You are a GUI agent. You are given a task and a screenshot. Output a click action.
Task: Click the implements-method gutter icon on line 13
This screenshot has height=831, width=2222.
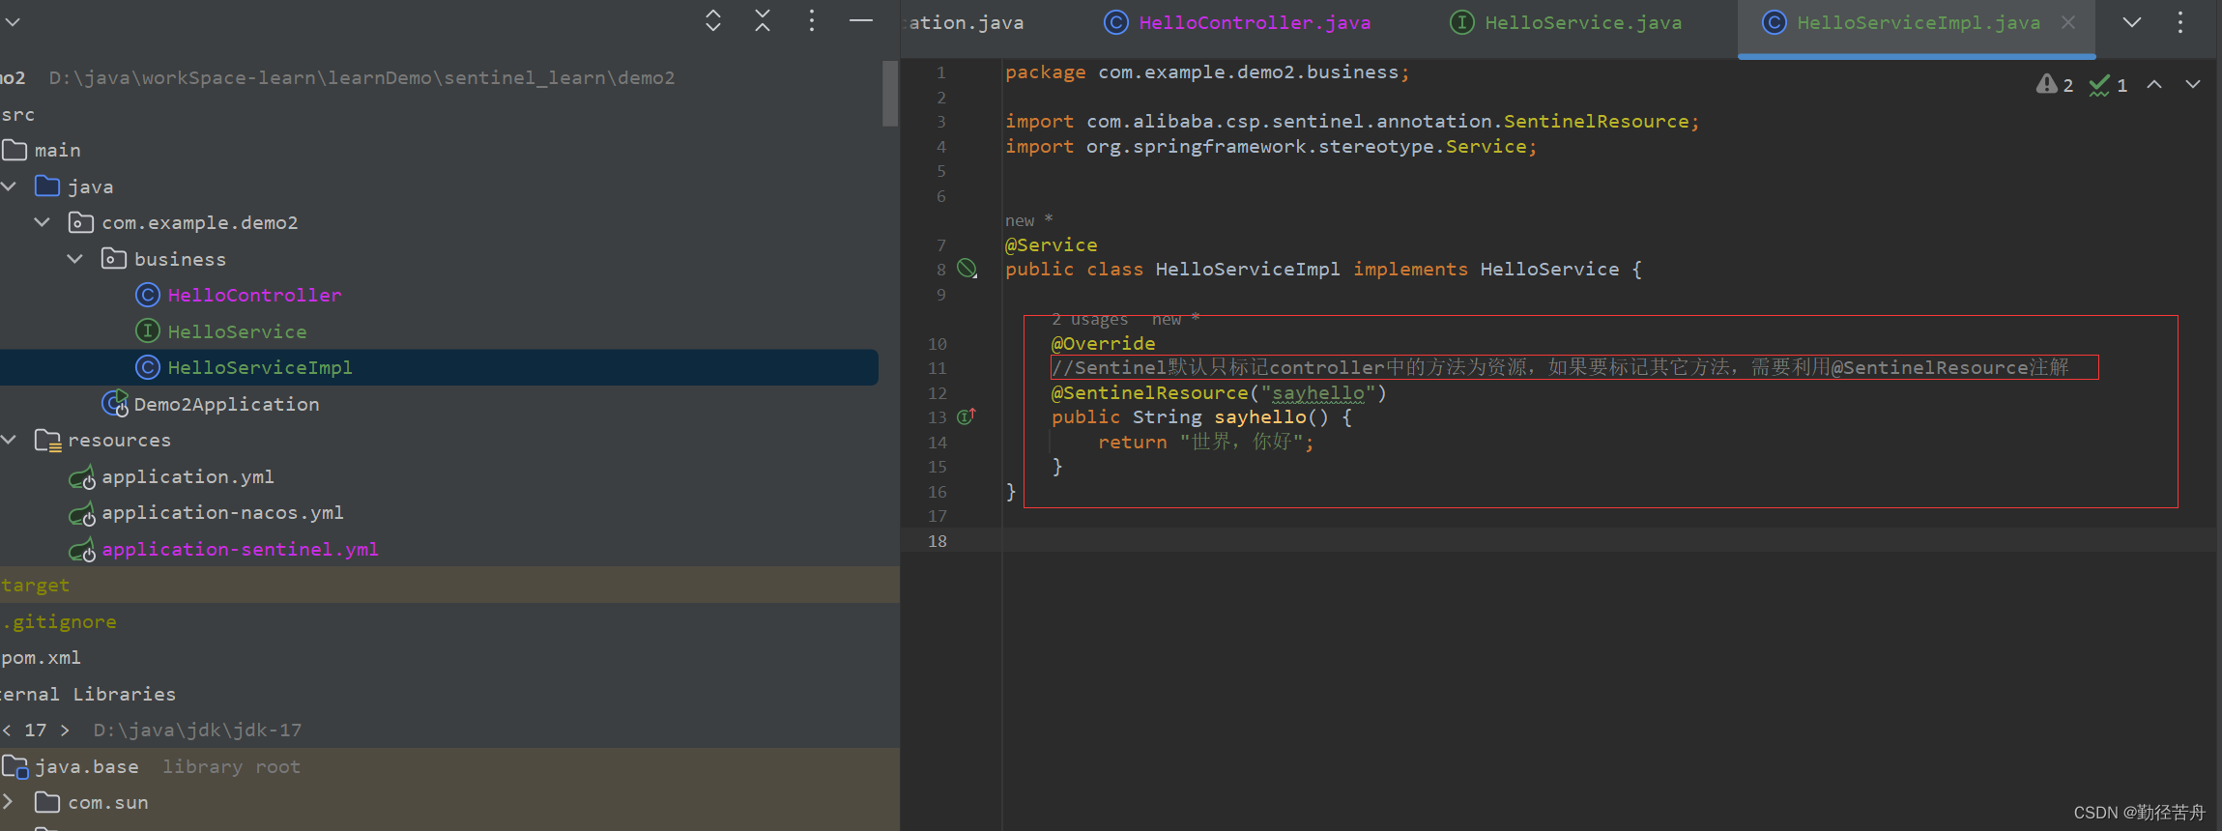[x=967, y=416]
